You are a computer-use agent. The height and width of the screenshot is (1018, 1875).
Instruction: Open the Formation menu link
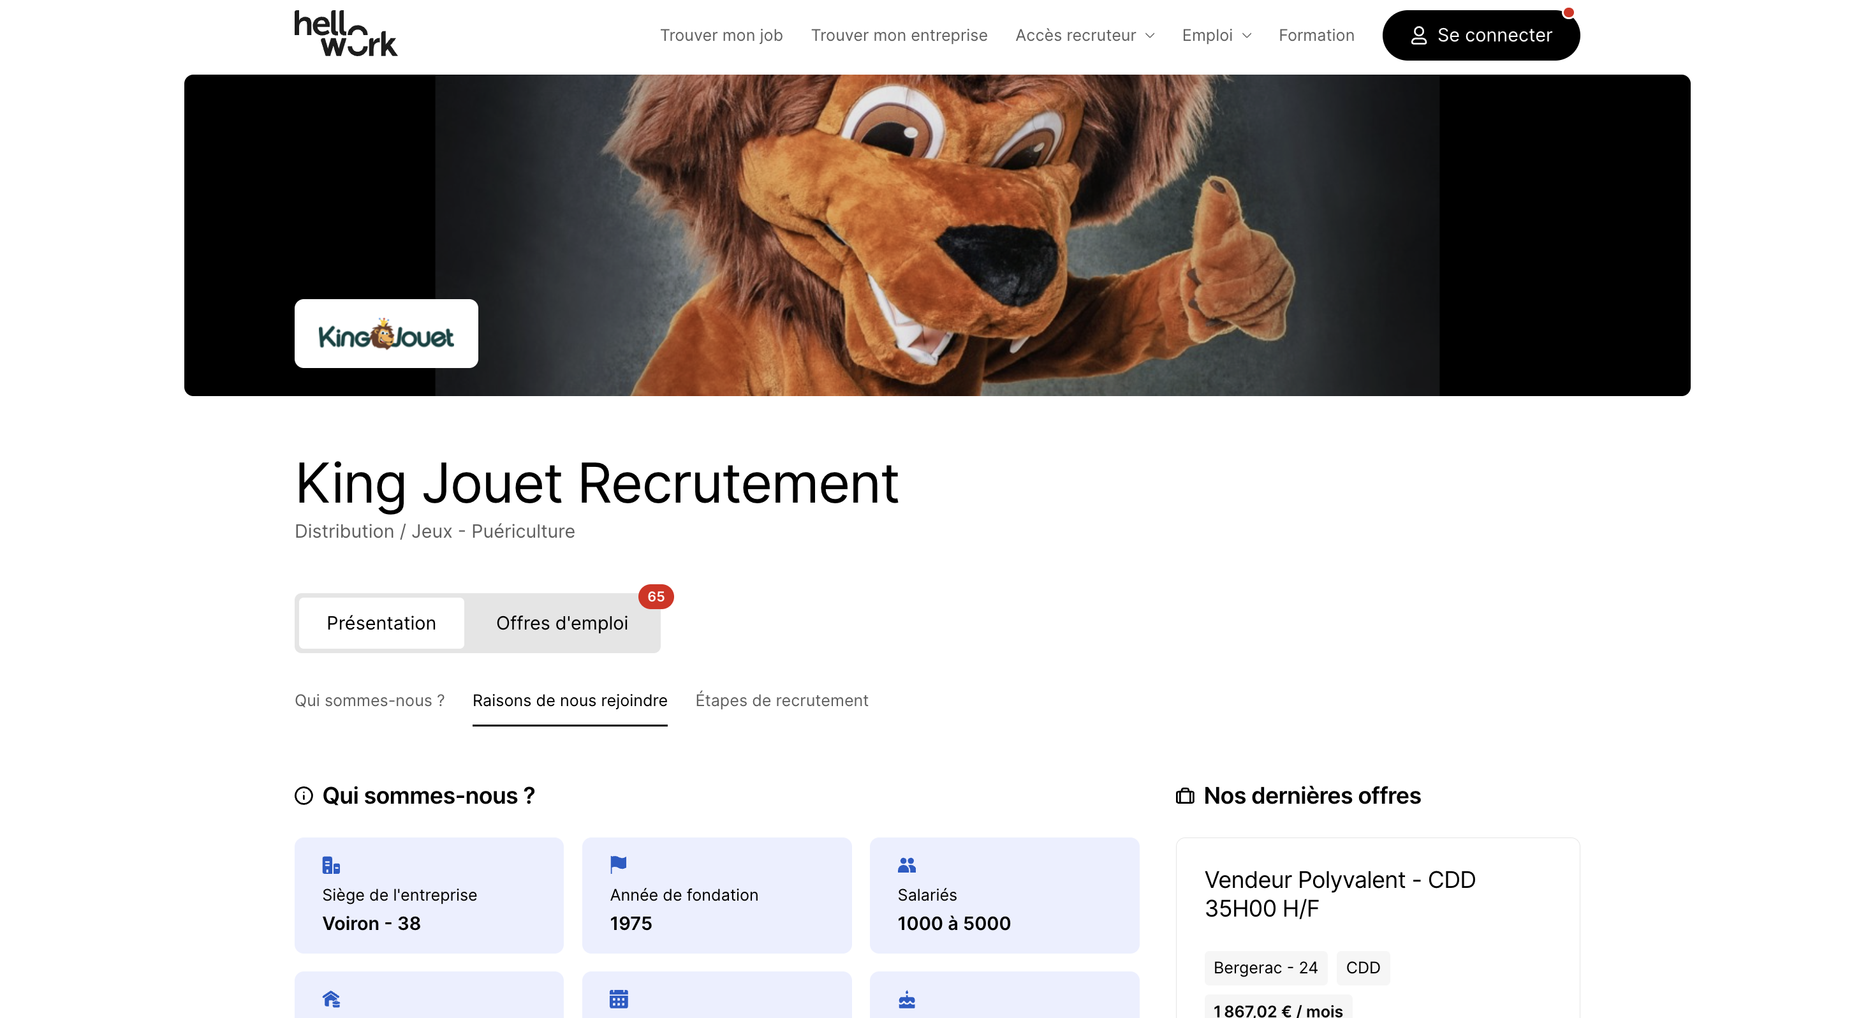[x=1316, y=36]
